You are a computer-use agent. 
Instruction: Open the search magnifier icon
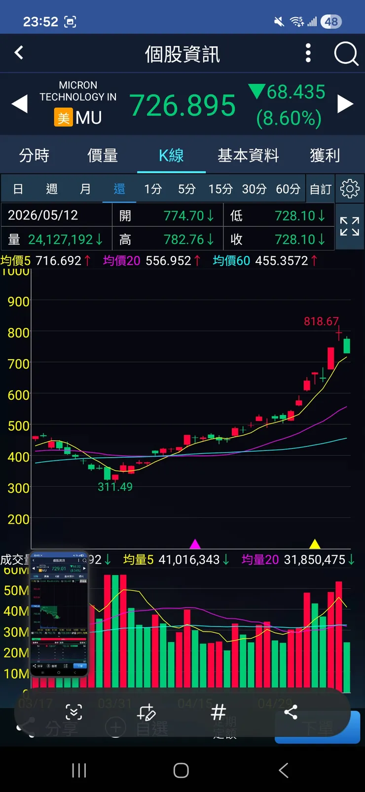(346, 53)
